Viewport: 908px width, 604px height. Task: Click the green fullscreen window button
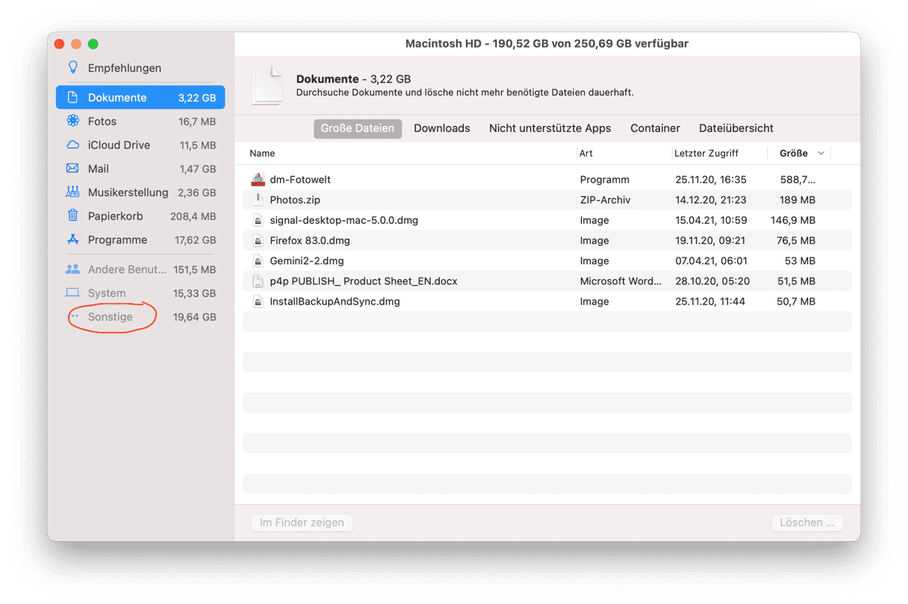(x=93, y=45)
